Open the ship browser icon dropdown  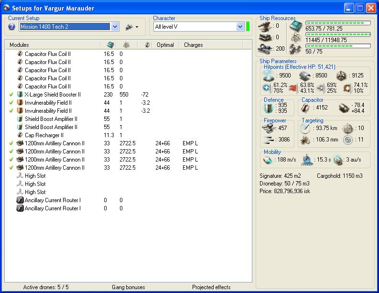132,27
